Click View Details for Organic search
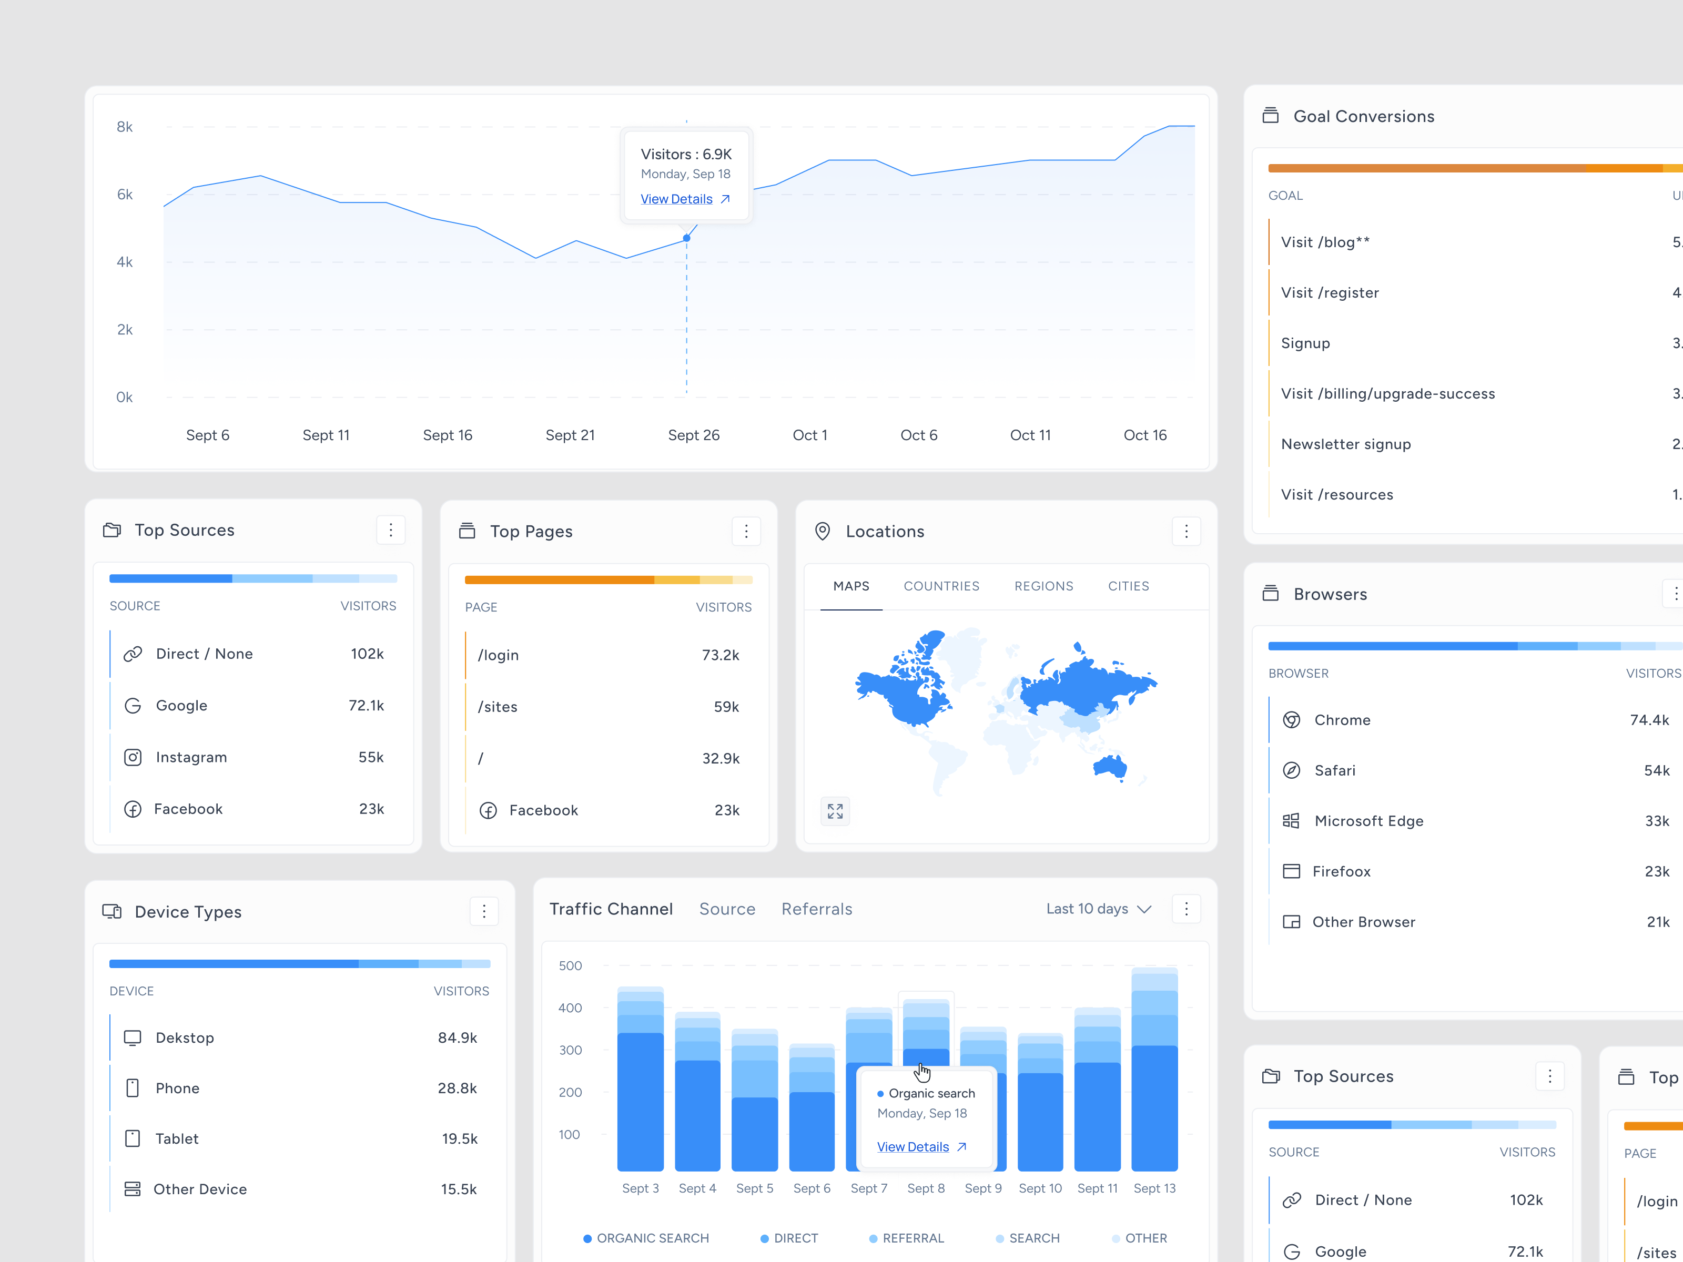Screen dimensions: 1683x1262 (913, 1146)
